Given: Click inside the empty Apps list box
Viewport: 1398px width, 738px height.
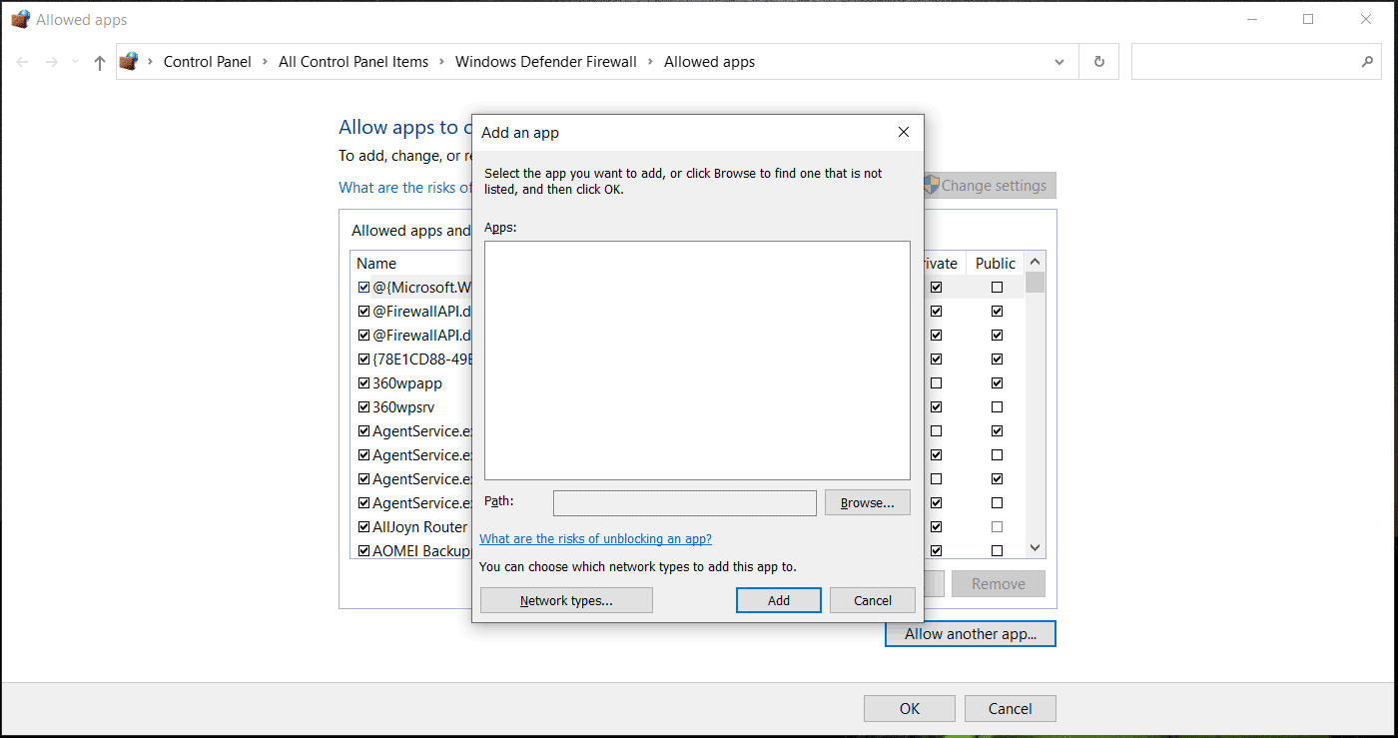Looking at the screenshot, I should 697,361.
